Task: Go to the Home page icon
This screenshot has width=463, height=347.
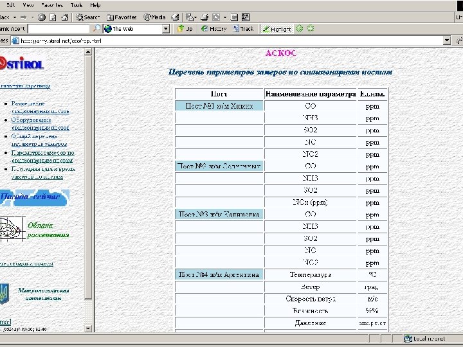Action: tap(65, 17)
